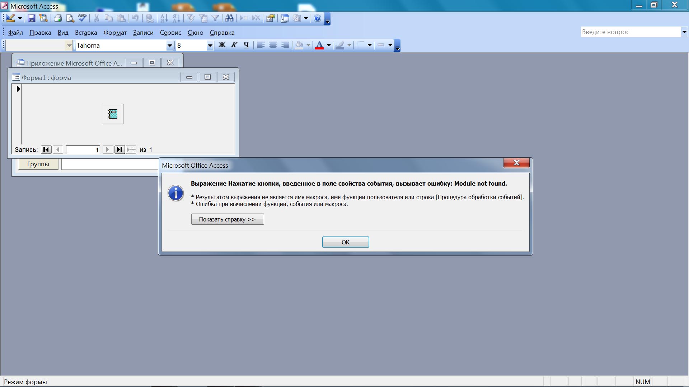The image size is (689, 387).
Task: Open the Файл menu
Action: 15,33
